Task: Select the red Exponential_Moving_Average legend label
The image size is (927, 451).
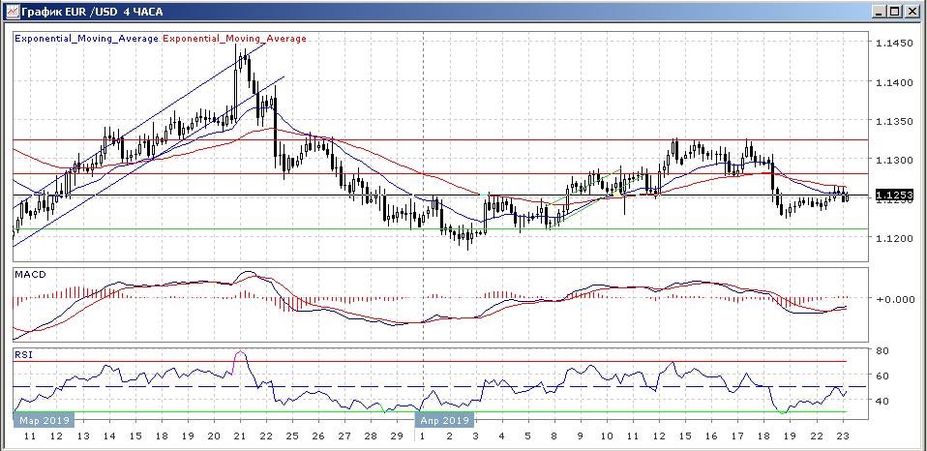Action: (x=234, y=39)
